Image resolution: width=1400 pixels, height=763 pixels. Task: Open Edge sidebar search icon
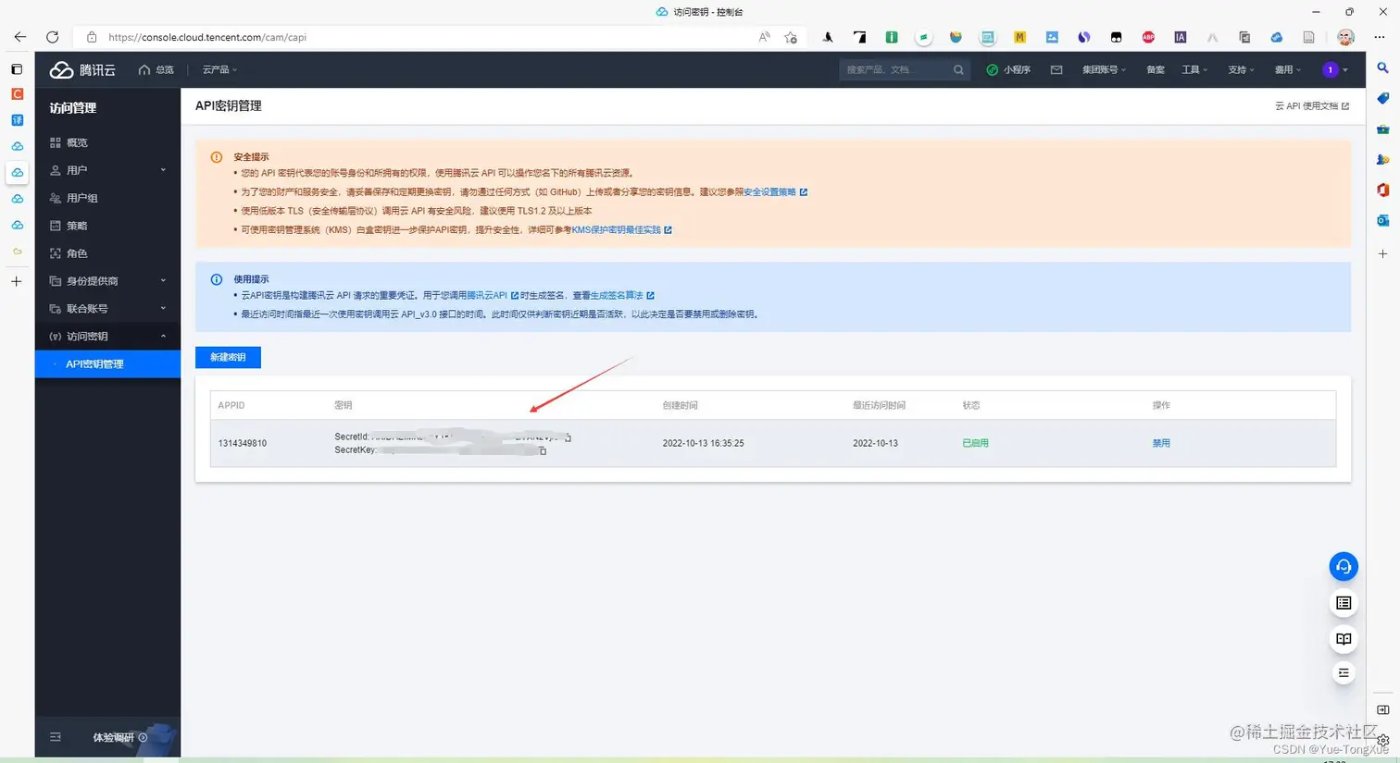[1382, 68]
